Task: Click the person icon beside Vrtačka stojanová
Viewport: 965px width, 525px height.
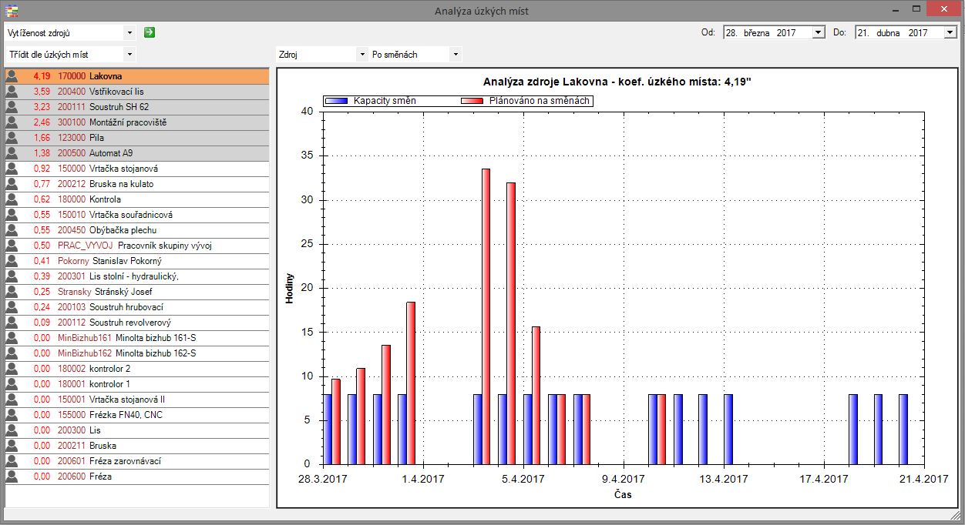Action: coord(12,169)
